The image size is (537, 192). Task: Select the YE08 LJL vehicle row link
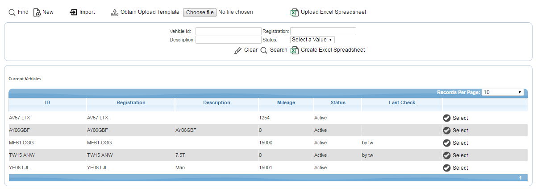click(460, 168)
